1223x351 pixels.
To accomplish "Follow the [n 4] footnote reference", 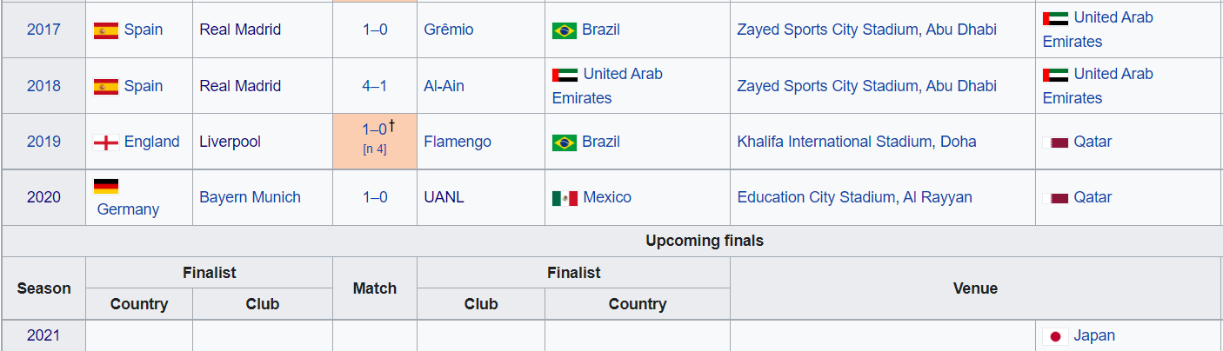I will [x=375, y=149].
